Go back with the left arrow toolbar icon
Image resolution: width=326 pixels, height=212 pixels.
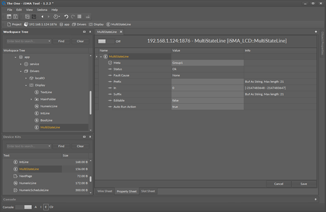pyautogui.click(x=42, y=17)
